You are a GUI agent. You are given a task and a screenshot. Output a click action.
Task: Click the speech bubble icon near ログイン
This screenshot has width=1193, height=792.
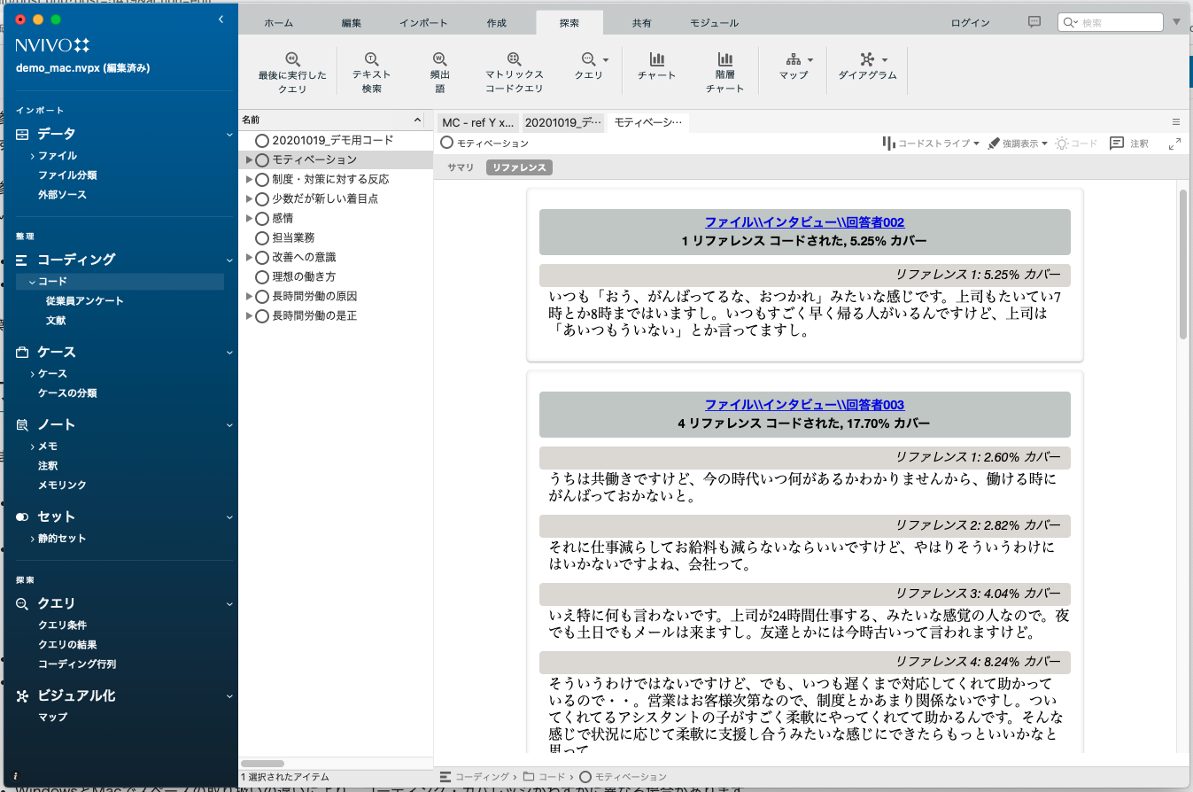coord(1034,22)
